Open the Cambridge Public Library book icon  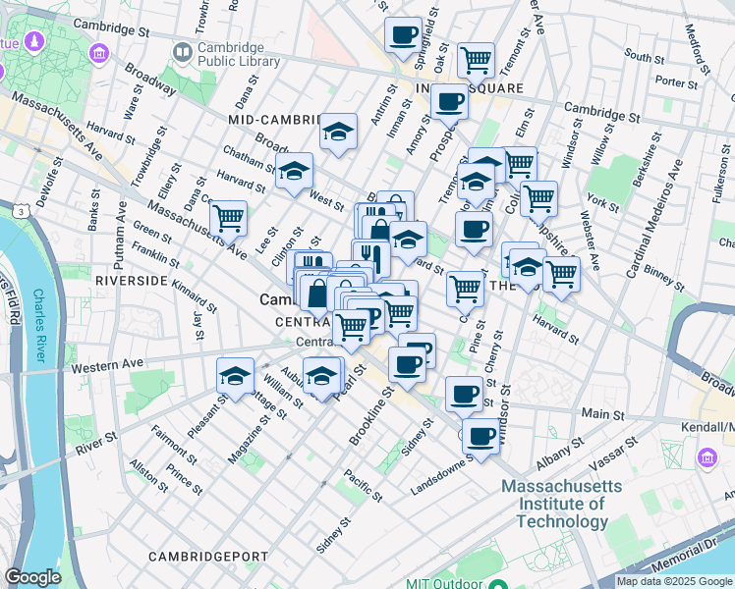click(183, 53)
